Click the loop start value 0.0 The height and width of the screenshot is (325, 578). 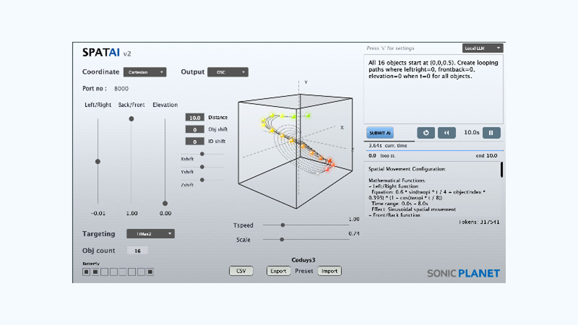click(x=372, y=156)
